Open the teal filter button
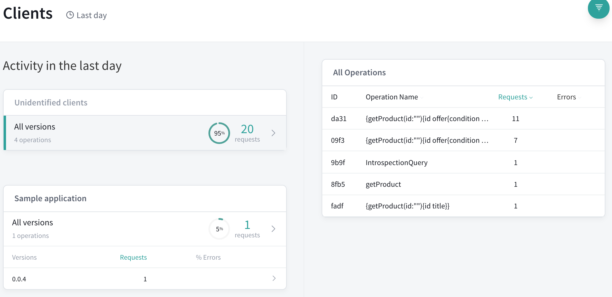Screen dimensions: 612x297 pyautogui.click(x=598, y=8)
